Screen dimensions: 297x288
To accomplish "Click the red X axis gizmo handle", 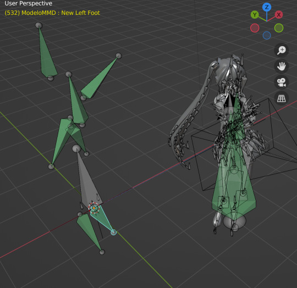I will [x=279, y=15].
